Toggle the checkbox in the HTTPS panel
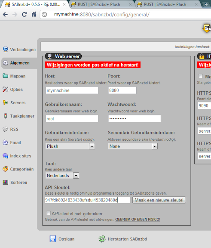 [x=200, y=76]
